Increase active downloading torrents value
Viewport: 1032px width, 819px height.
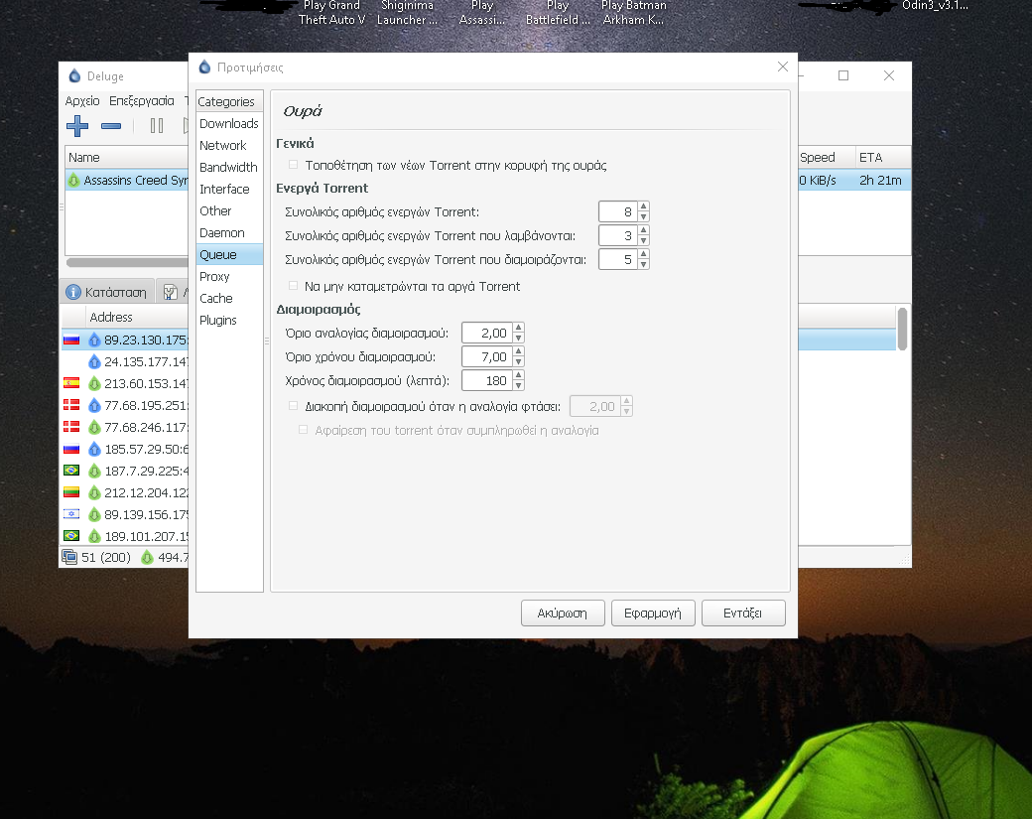(x=644, y=230)
